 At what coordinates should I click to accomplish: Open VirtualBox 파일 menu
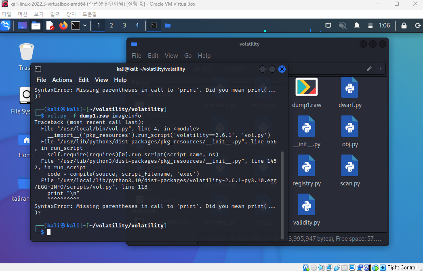coord(6,14)
